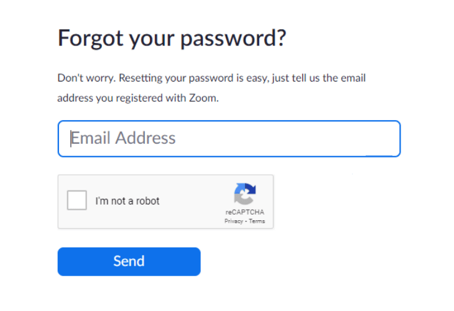Click the circular arrows reCAPTCHA badge

244,193
